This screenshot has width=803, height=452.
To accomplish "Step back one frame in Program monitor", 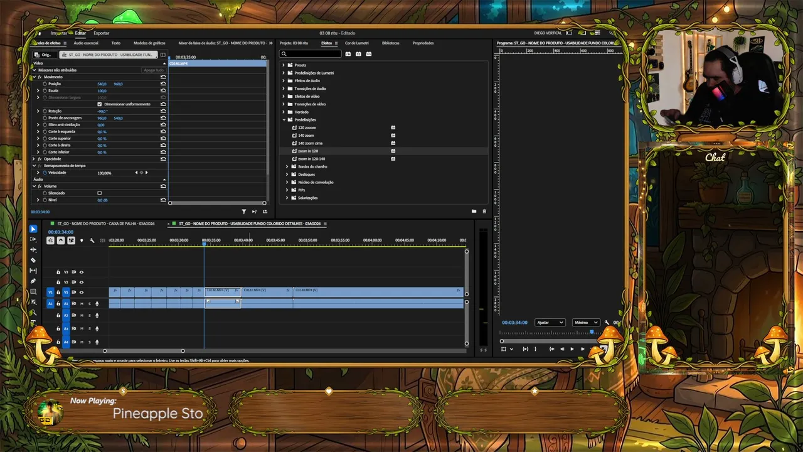I will pos(562,349).
